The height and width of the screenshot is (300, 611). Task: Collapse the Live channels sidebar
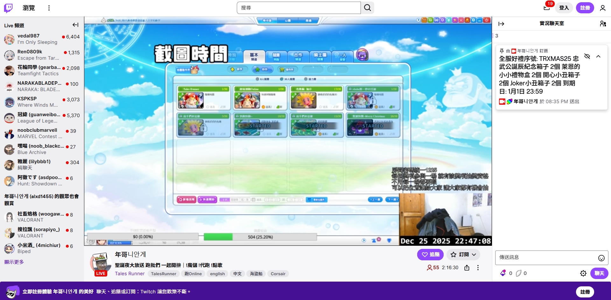[x=75, y=25]
